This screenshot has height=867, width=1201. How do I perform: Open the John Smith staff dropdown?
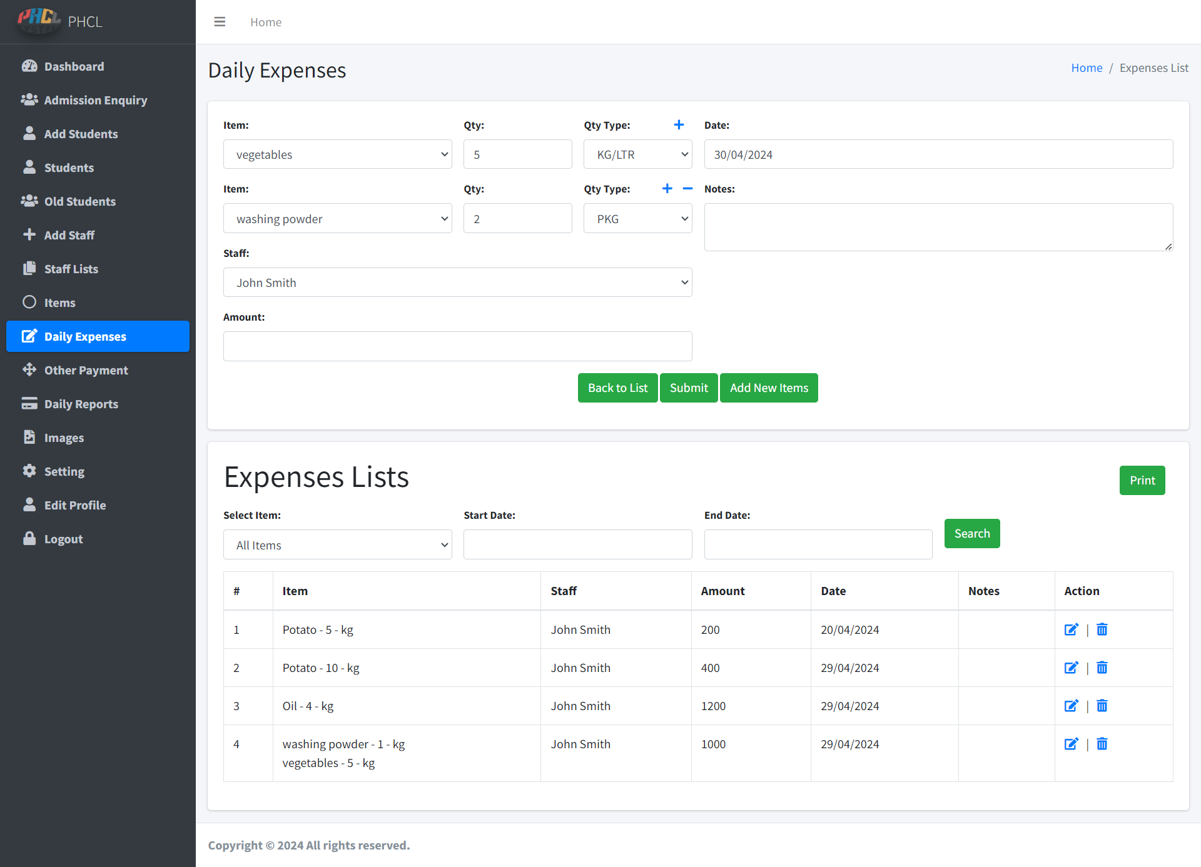point(457,283)
